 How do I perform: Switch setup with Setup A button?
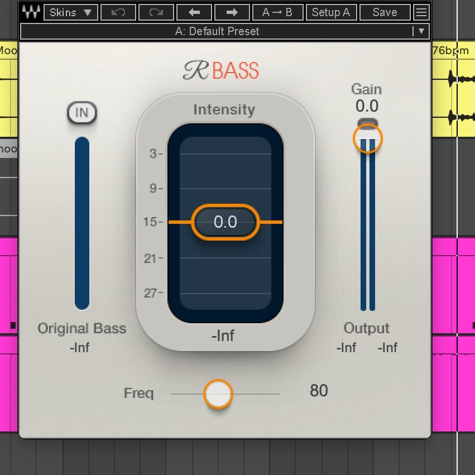[332, 12]
